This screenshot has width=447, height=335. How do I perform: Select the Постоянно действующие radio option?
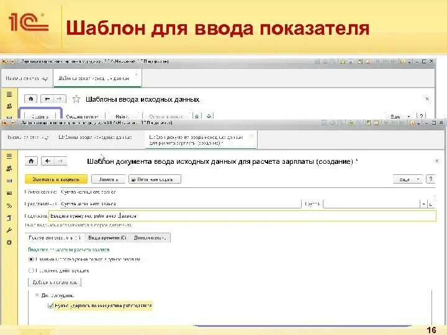[x=32, y=270]
